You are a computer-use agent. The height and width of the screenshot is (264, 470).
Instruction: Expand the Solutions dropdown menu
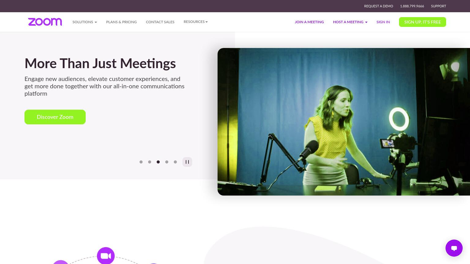click(85, 22)
